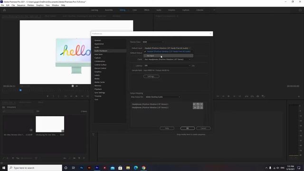Open the notification center icon

click(299, 168)
